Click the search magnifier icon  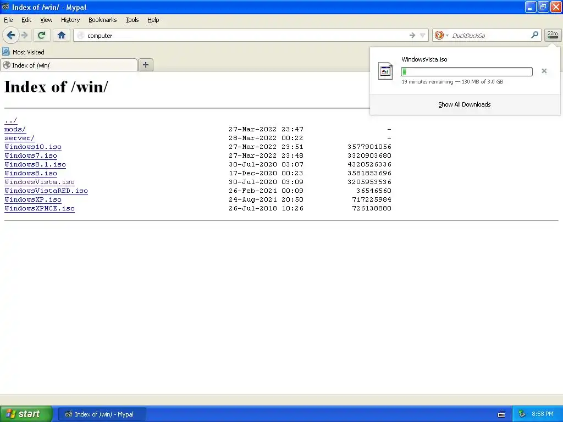(534, 35)
